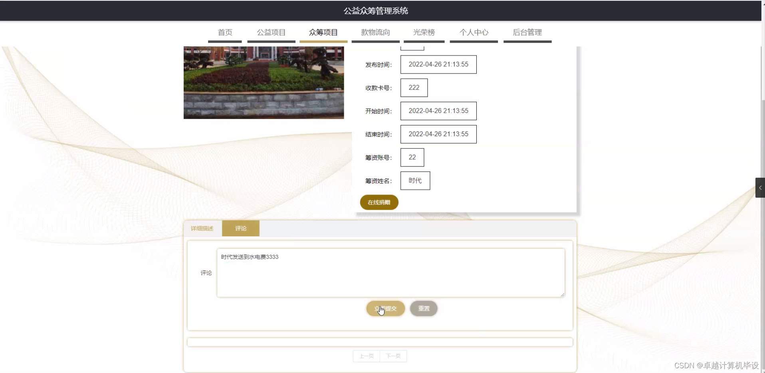This screenshot has height=373, width=765.
Task: Select the 筹资姓名 field showing 时代
Action: click(x=414, y=181)
